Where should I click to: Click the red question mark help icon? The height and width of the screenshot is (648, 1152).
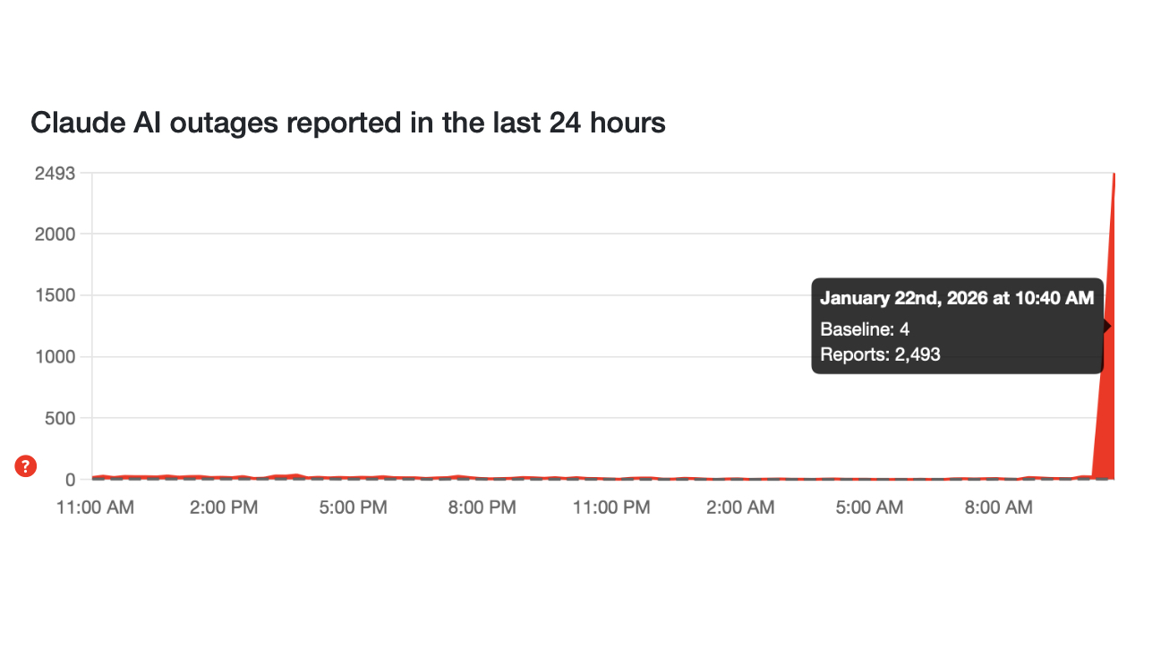pyautogui.click(x=26, y=465)
